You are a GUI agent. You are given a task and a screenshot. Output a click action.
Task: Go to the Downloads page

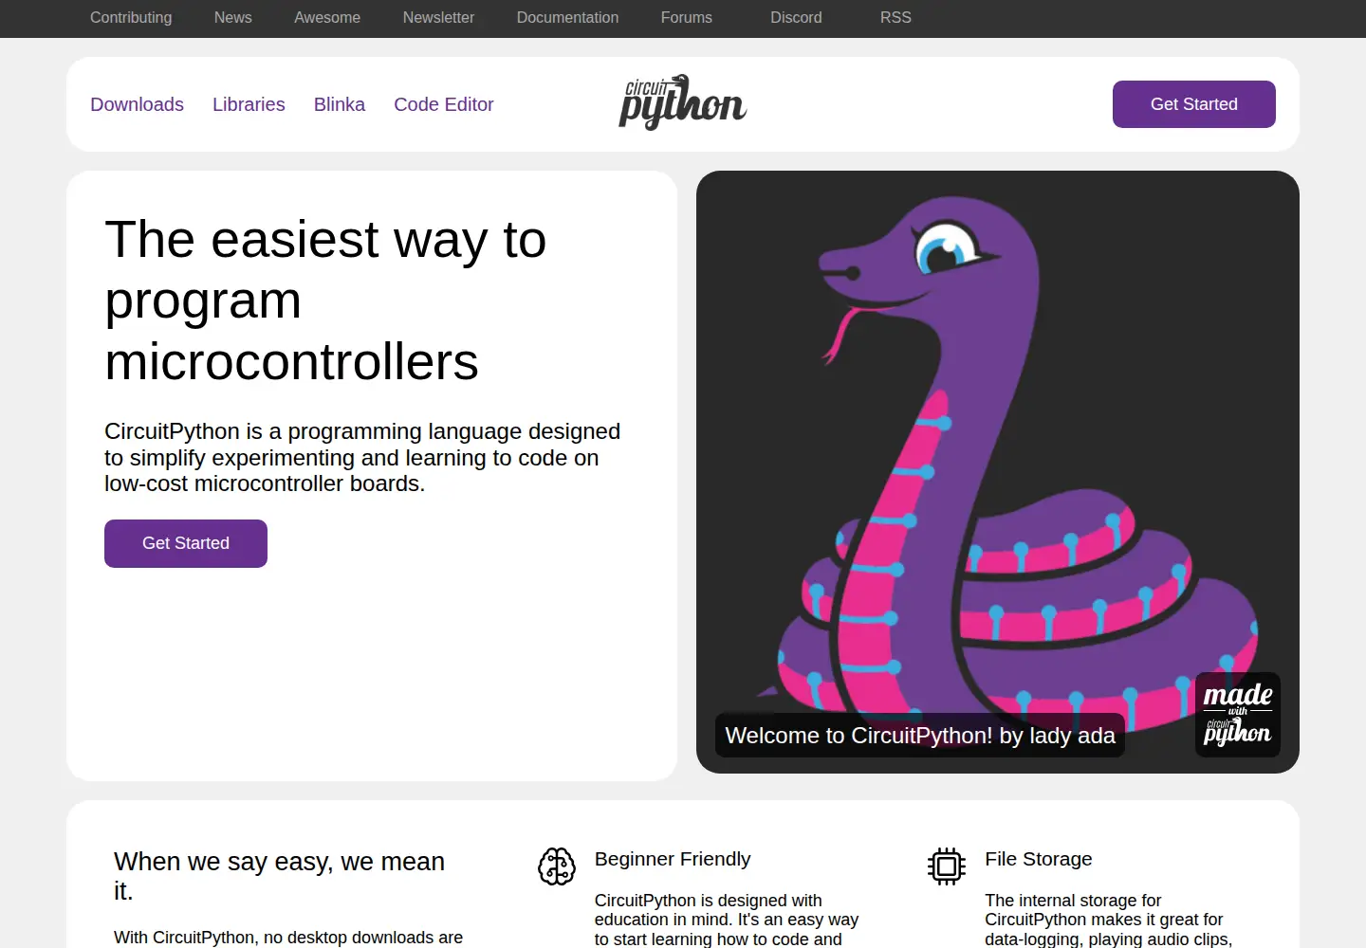(137, 104)
